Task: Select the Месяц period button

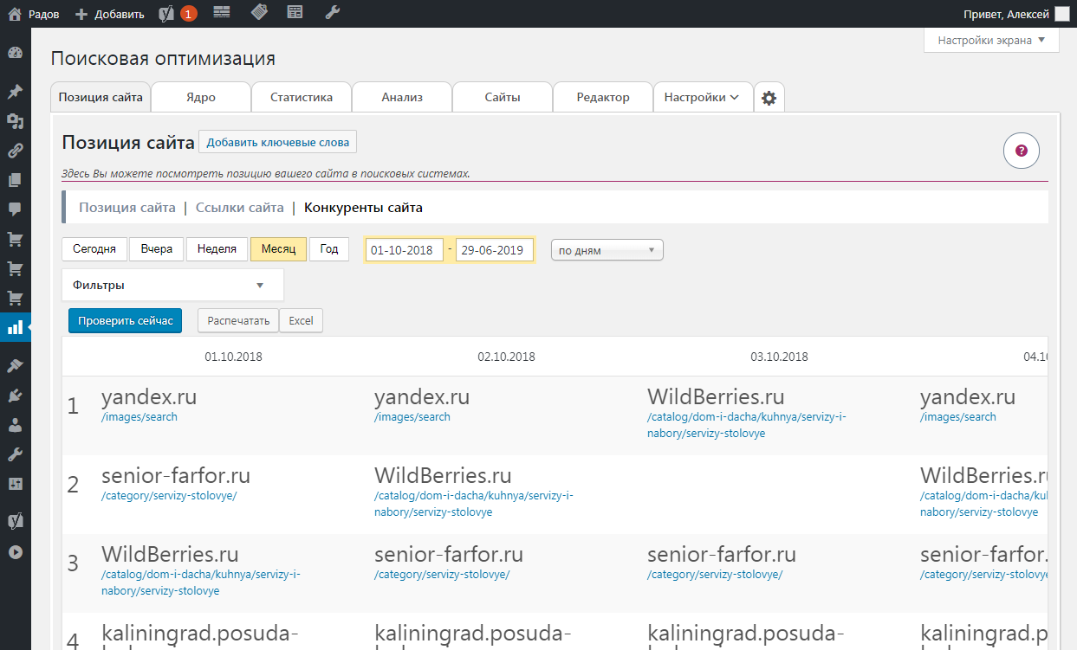Action: [x=278, y=249]
